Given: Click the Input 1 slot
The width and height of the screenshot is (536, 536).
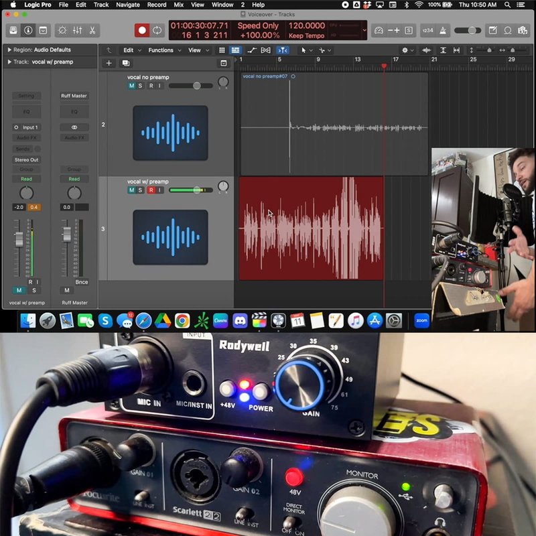Looking at the screenshot, I should pos(27,127).
